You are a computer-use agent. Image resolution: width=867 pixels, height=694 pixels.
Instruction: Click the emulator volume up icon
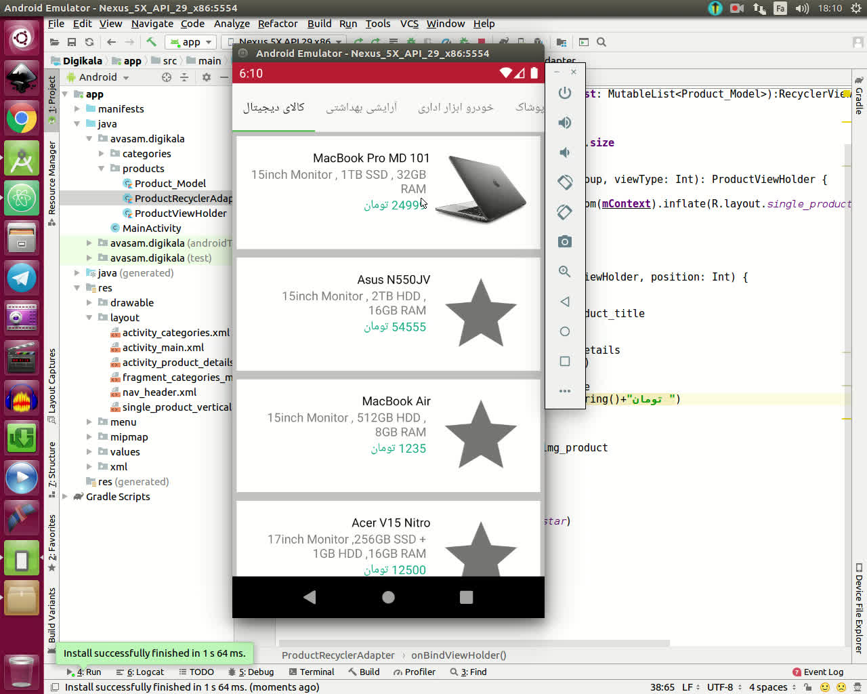click(x=564, y=123)
